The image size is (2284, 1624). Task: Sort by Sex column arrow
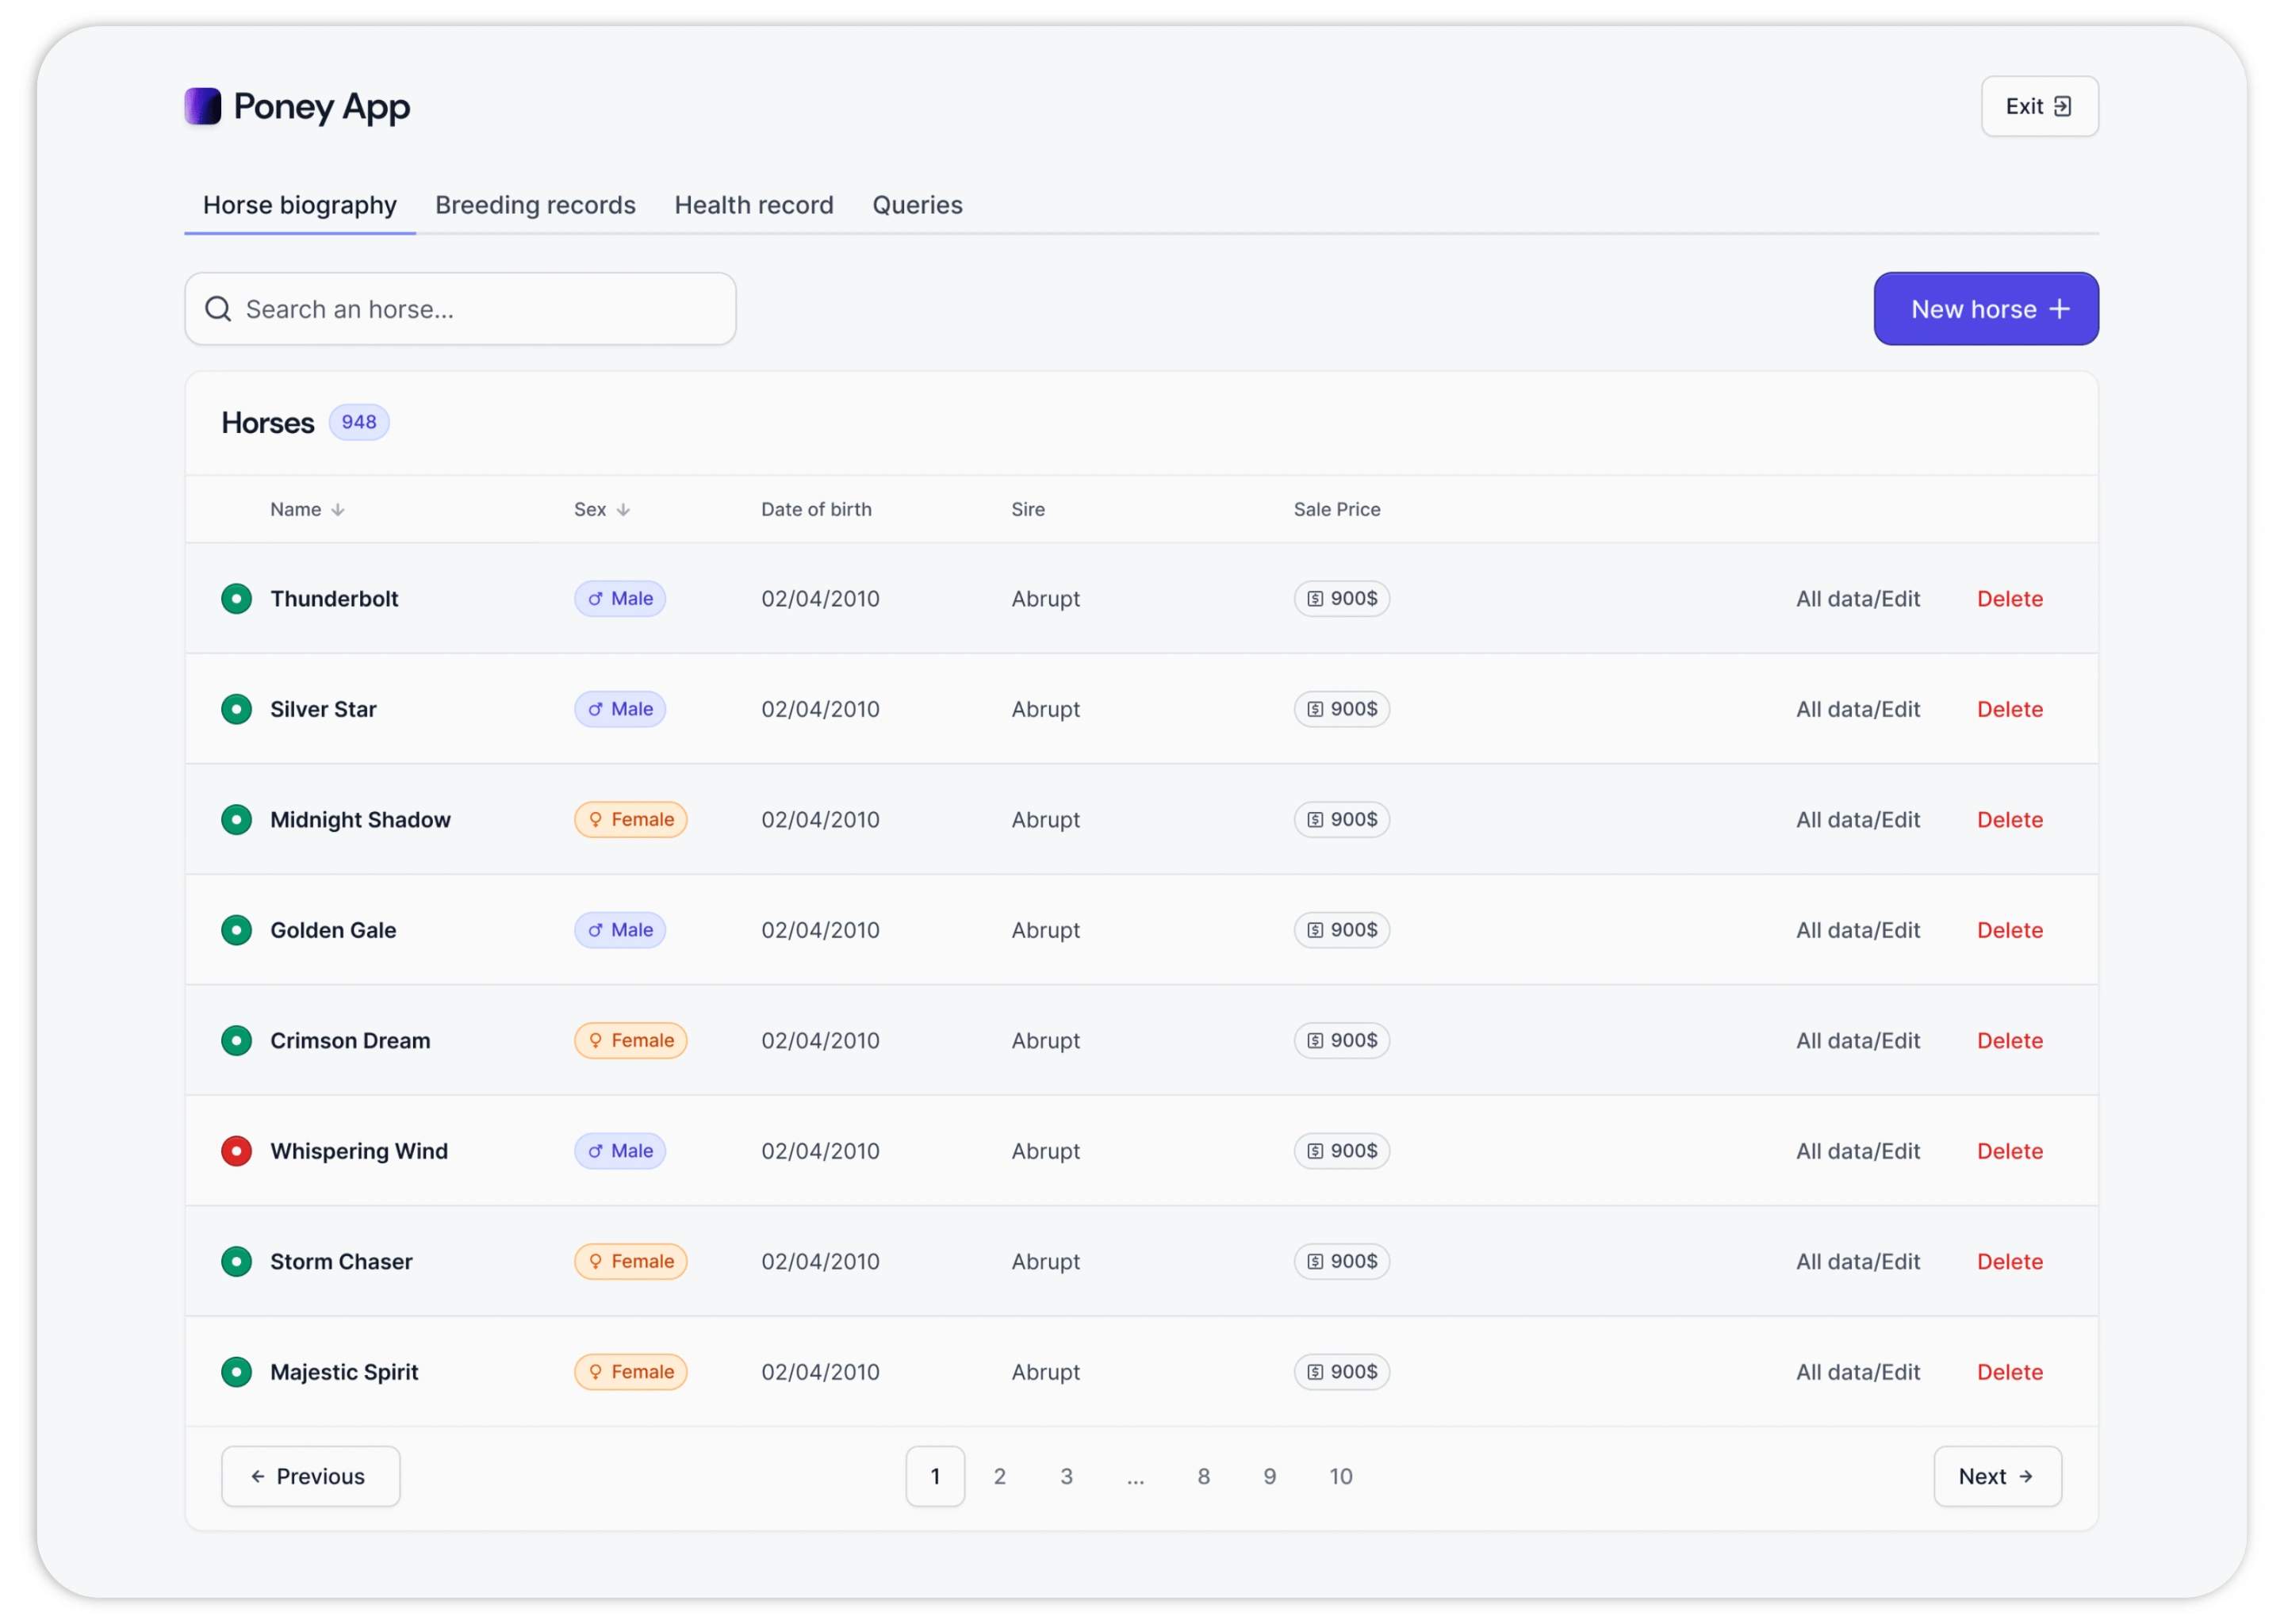click(623, 510)
